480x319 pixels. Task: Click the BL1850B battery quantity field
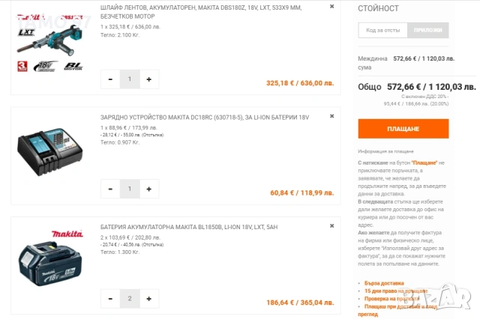click(x=130, y=299)
